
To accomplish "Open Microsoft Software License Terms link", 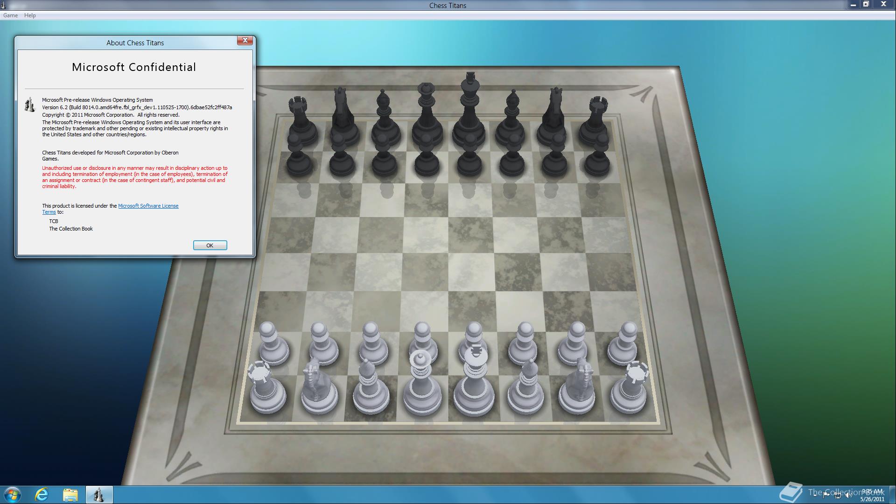I will 148,206.
